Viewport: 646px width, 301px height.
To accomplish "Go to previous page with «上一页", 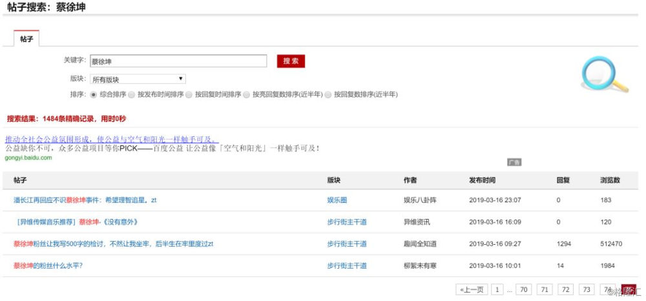I will tap(472, 289).
